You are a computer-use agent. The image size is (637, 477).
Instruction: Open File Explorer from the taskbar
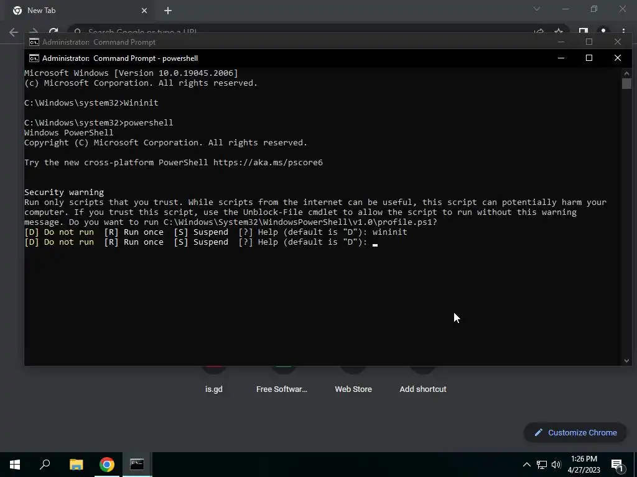[76, 465]
